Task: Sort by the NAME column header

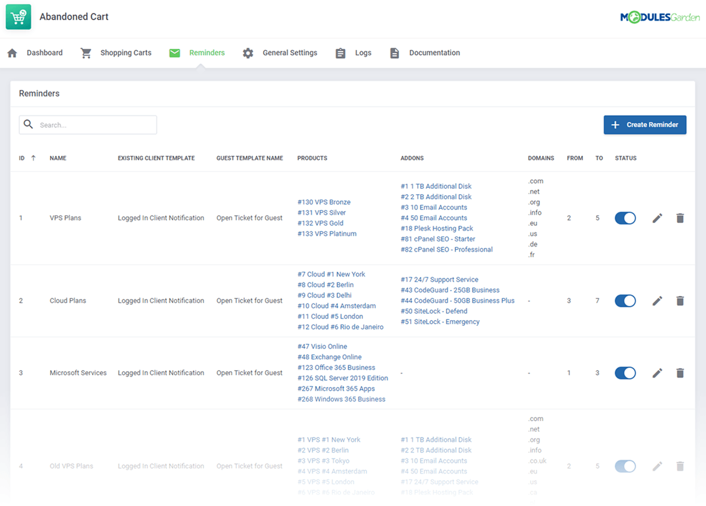Action: pos(58,158)
